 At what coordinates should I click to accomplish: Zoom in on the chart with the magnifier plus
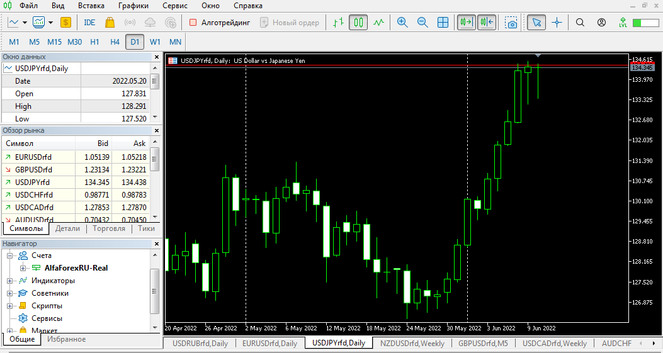tap(402, 23)
